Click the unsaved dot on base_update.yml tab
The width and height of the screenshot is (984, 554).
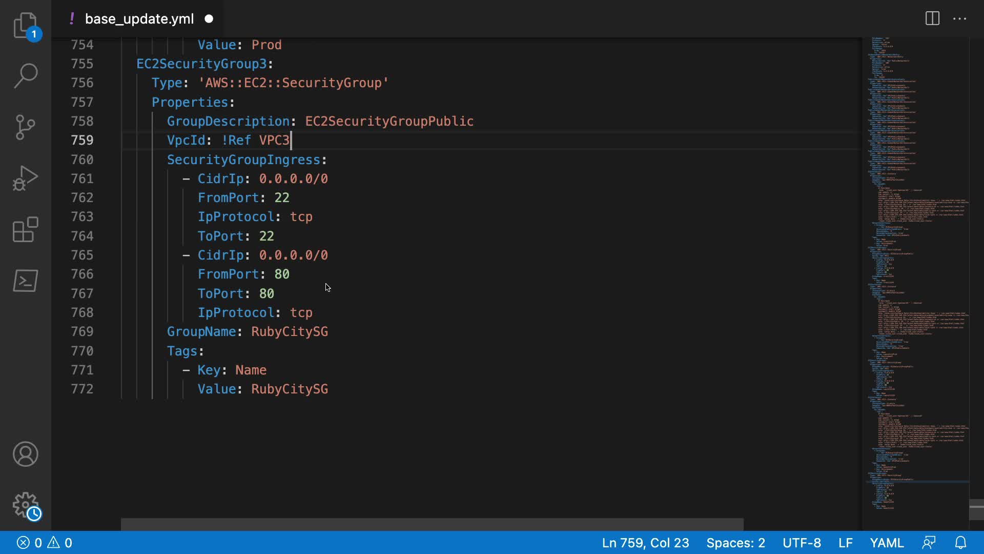pyautogui.click(x=209, y=19)
